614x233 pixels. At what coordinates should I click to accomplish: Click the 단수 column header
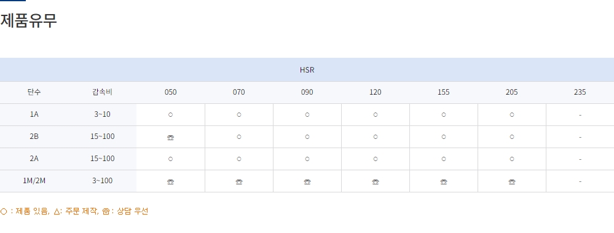click(34, 92)
